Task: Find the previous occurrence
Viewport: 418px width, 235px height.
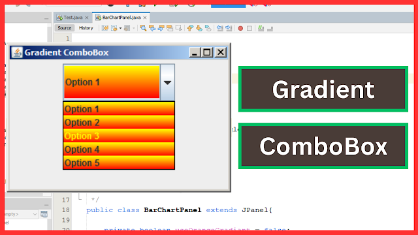Action: [x=152, y=28]
